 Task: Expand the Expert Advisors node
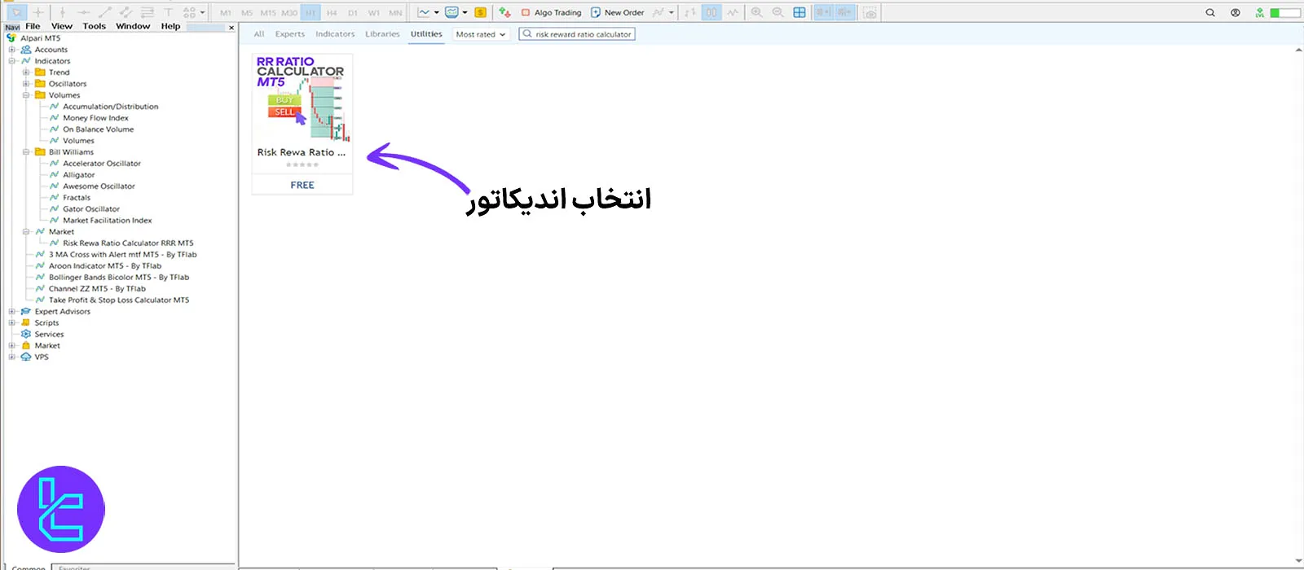pos(12,312)
